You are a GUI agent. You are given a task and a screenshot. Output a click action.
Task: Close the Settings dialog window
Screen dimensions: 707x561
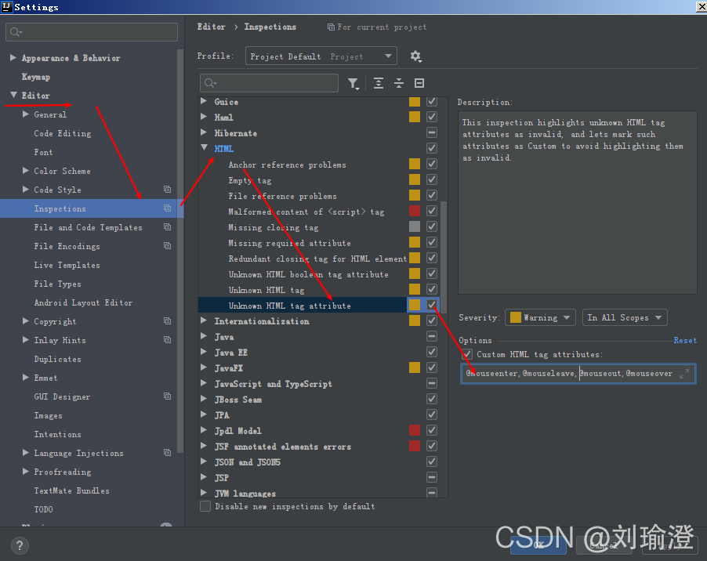tap(702, 6)
